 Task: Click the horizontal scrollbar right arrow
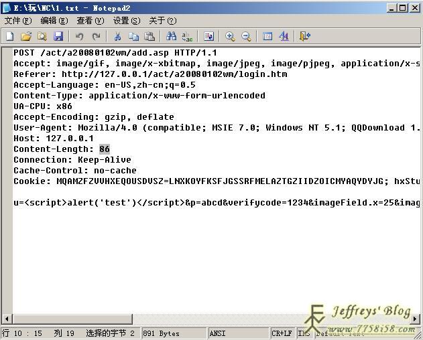(x=418, y=319)
